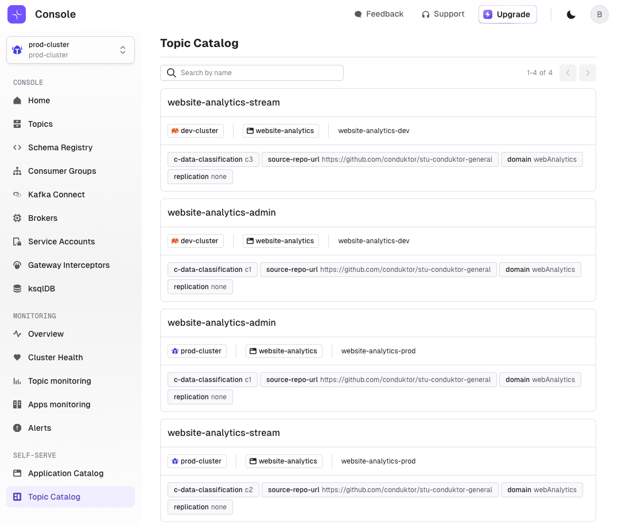Screen dimensions: 618x526
Task: Click the Kafka Connect link icon
Action: click(x=17, y=194)
